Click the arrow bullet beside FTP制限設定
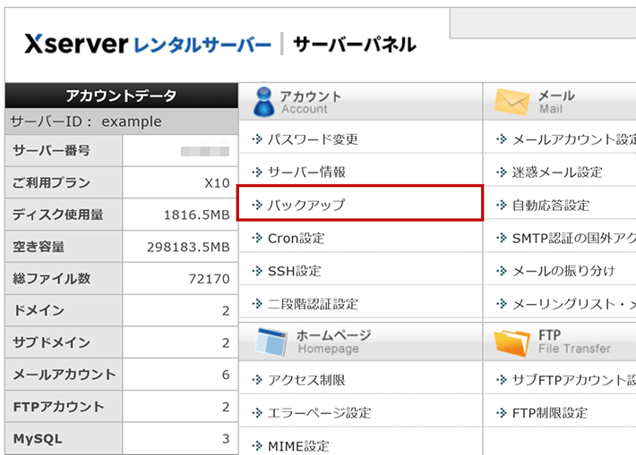This screenshot has width=636, height=455. [502, 413]
